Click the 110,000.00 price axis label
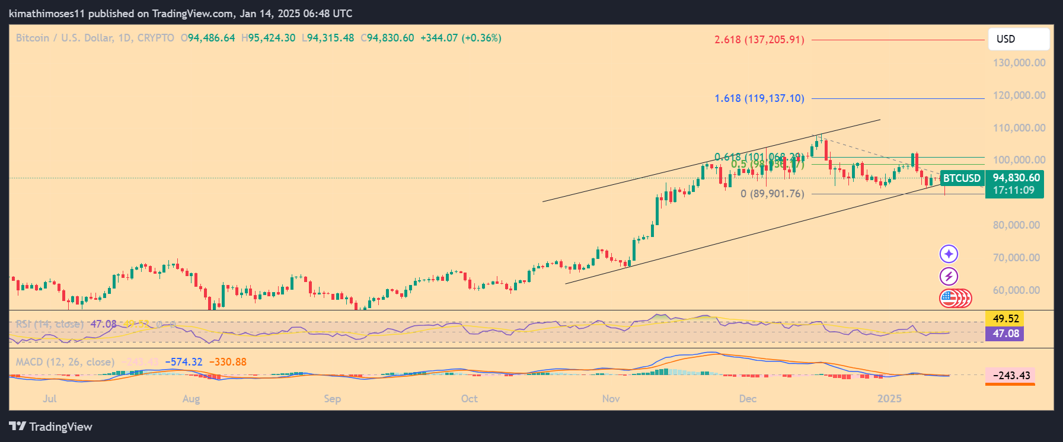This screenshot has height=442, width=1063. pos(1019,128)
